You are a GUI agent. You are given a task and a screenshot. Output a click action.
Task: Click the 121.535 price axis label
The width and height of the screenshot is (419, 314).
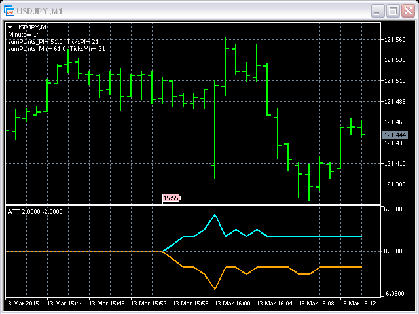395,60
